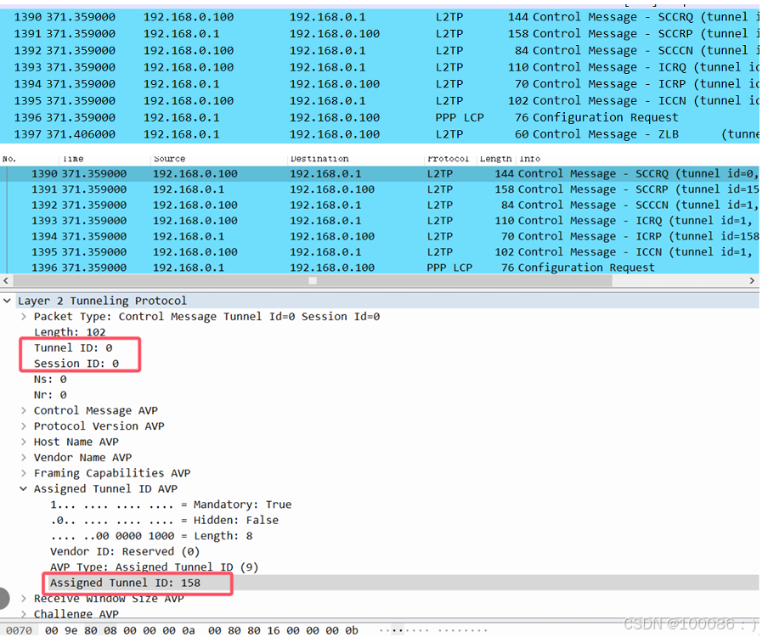Expand the Challenge AVP node
The image size is (768, 637).
tap(22, 613)
